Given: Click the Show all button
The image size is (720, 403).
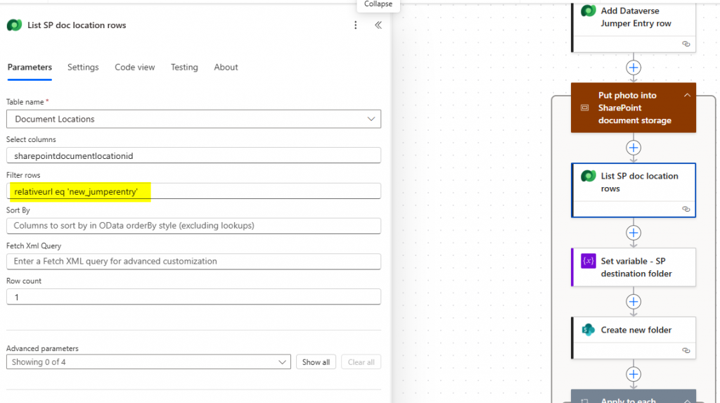Looking at the screenshot, I should (316, 362).
